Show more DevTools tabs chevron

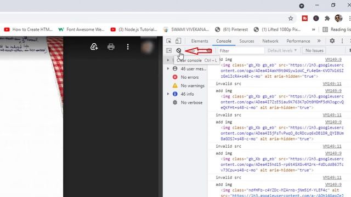[x=319, y=41]
